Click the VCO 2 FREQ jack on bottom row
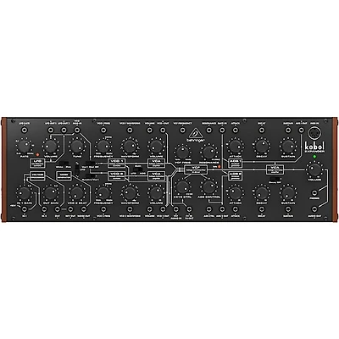 tap(103, 209)
